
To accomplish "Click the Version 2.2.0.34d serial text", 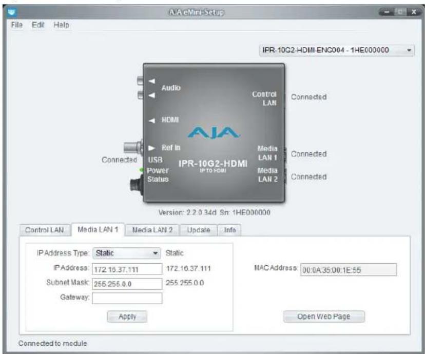I will pos(215,212).
